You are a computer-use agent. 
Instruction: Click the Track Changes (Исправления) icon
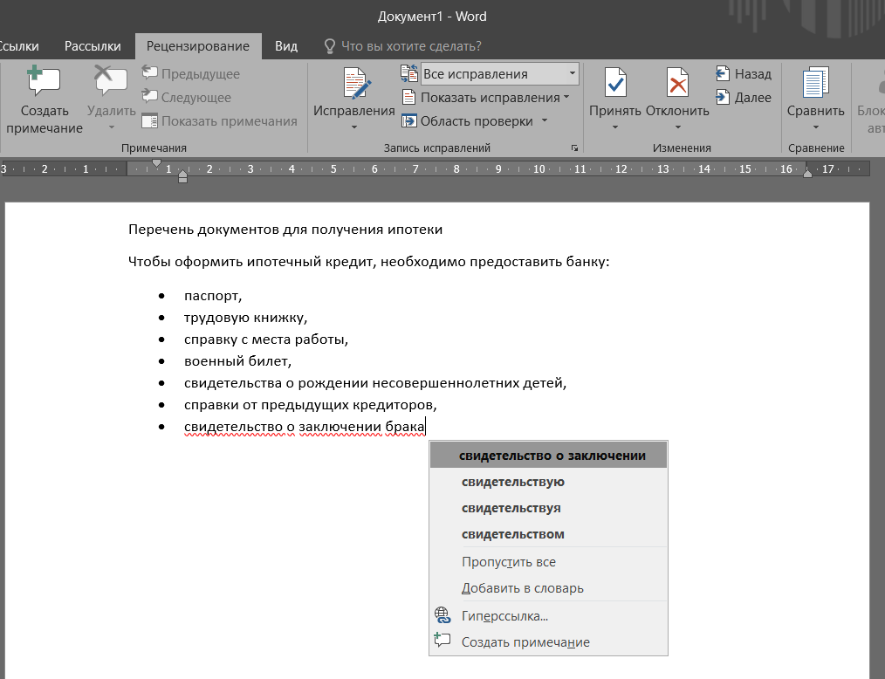point(354,85)
